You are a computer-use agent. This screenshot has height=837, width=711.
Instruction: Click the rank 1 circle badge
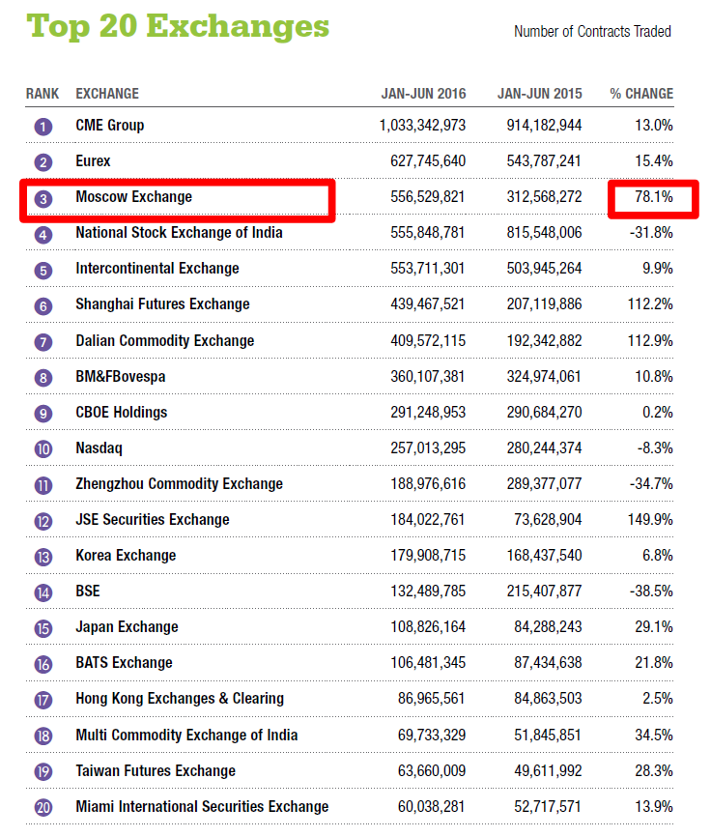[x=43, y=127]
